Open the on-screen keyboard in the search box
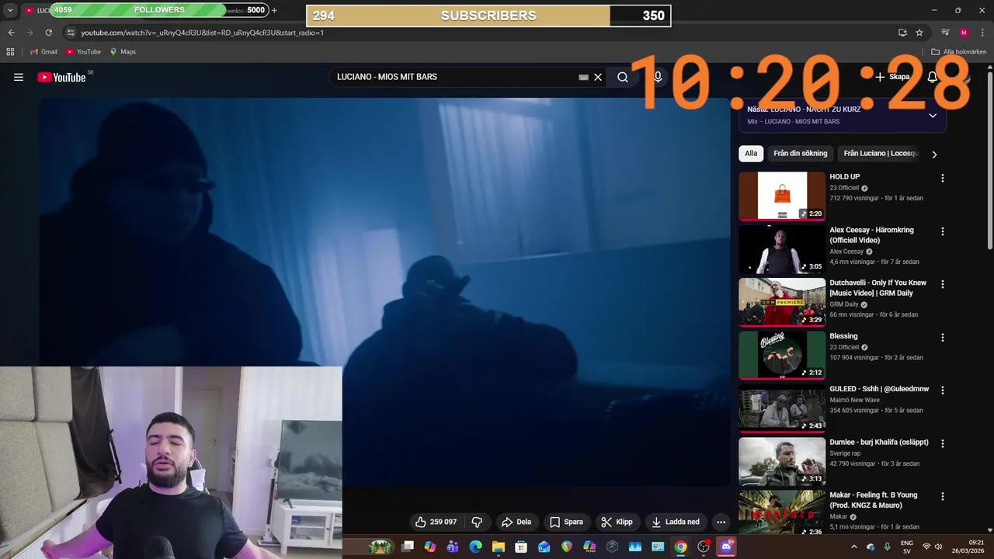Screen dimensions: 994x559 click(x=583, y=77)
